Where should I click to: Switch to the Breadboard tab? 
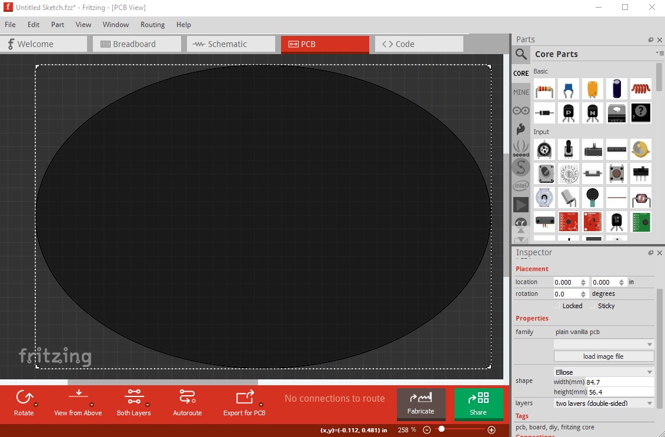point(136,44)
